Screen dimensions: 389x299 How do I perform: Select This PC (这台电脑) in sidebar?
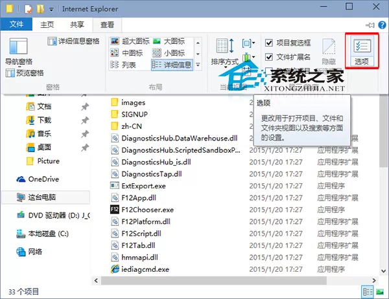coord(45,197)
